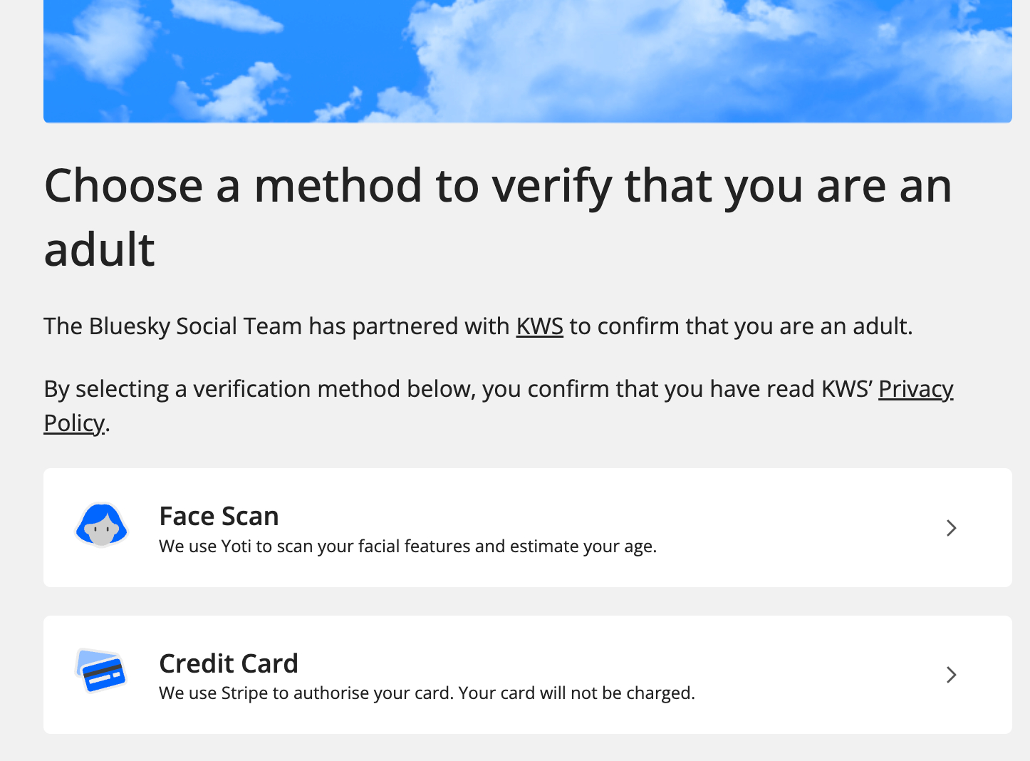Click "Your card will not be charged" text
Screen dimensions: 1030x761
pyautogui.click(x=576, y=693)
